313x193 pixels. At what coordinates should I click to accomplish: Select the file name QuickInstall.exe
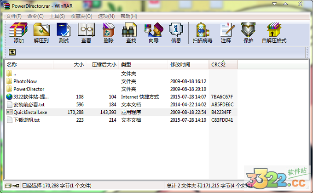30,112
